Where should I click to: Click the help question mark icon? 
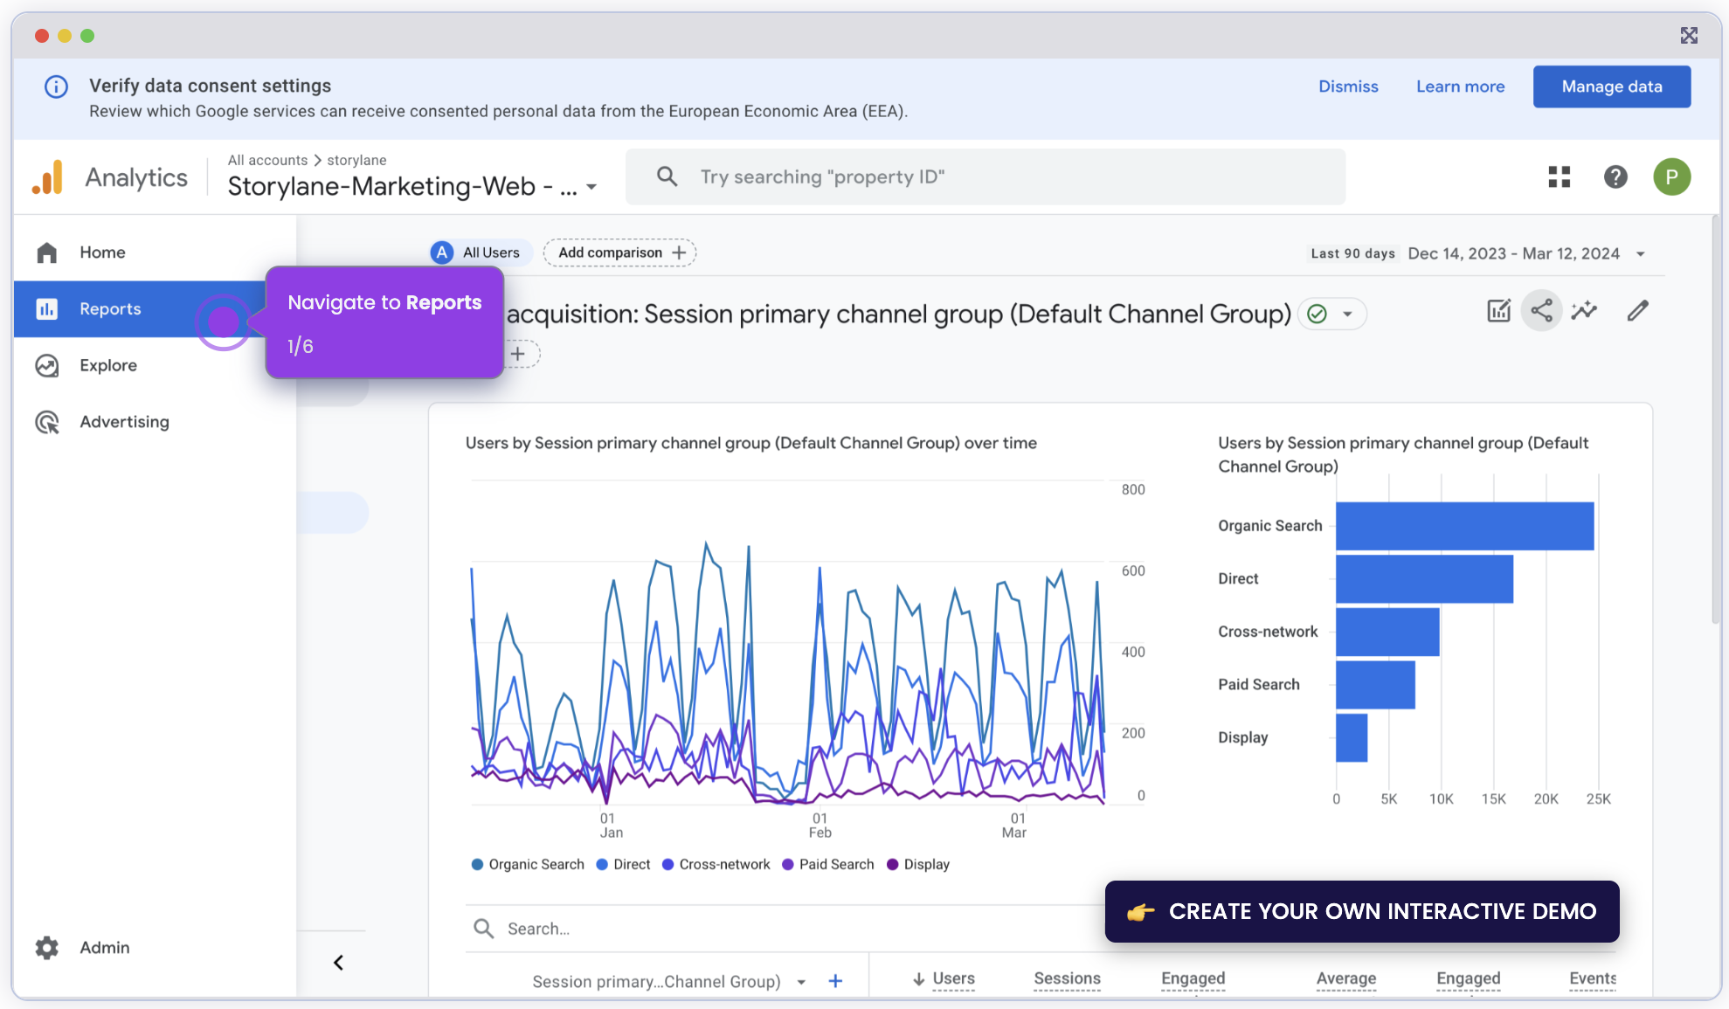click(1615, 176)
